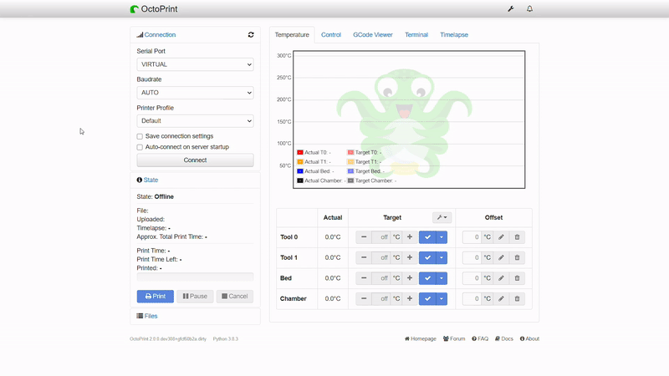Viewport: 669px width, 376px height.
Task: Delete Bed offset trash icon
Action: [x=517, y=278]
